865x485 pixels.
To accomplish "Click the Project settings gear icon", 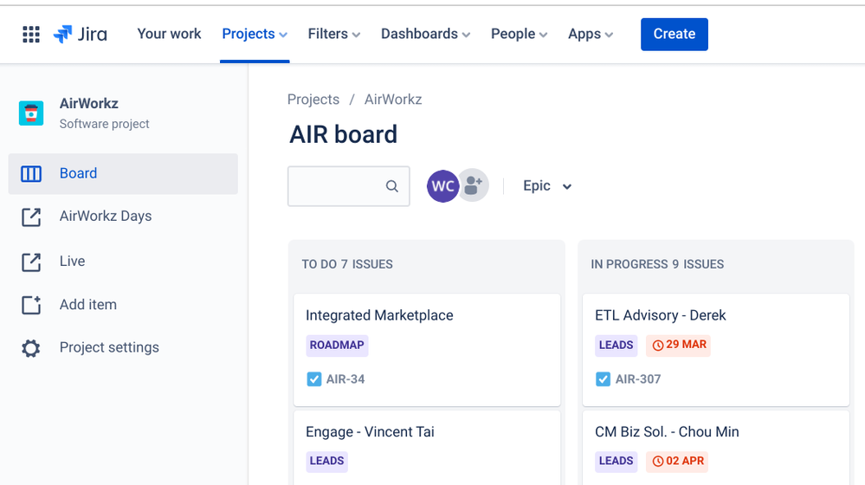I will pyautogui.click(x=31, y=348).
